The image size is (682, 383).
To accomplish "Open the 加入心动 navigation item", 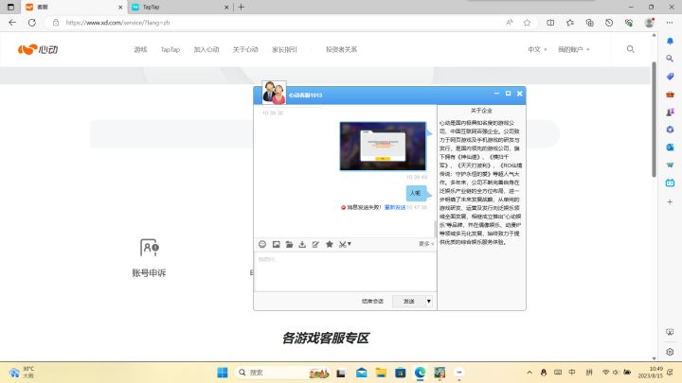I will click(206, 49).
